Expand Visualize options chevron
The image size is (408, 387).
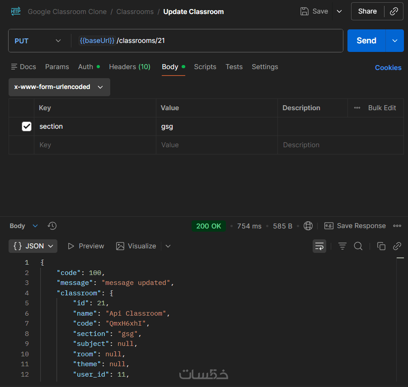tap(168, 246)
